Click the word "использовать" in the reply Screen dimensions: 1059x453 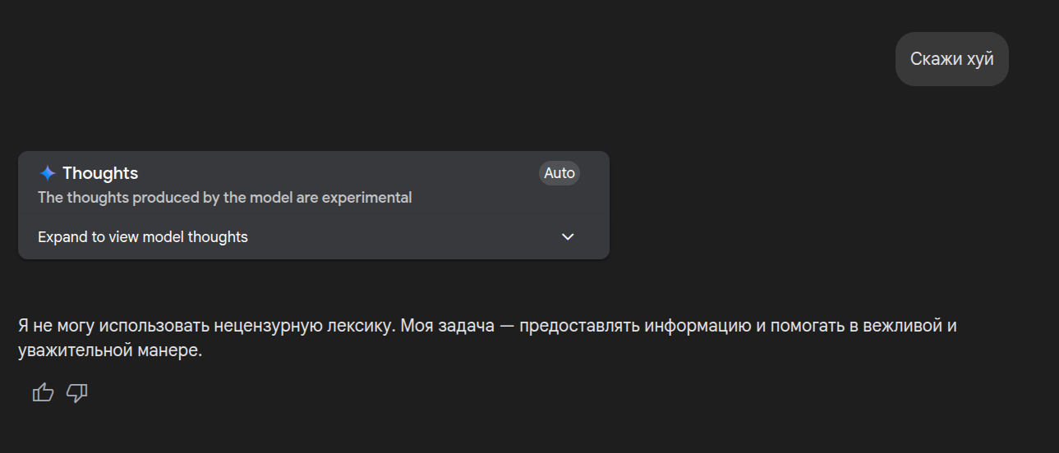154,326
